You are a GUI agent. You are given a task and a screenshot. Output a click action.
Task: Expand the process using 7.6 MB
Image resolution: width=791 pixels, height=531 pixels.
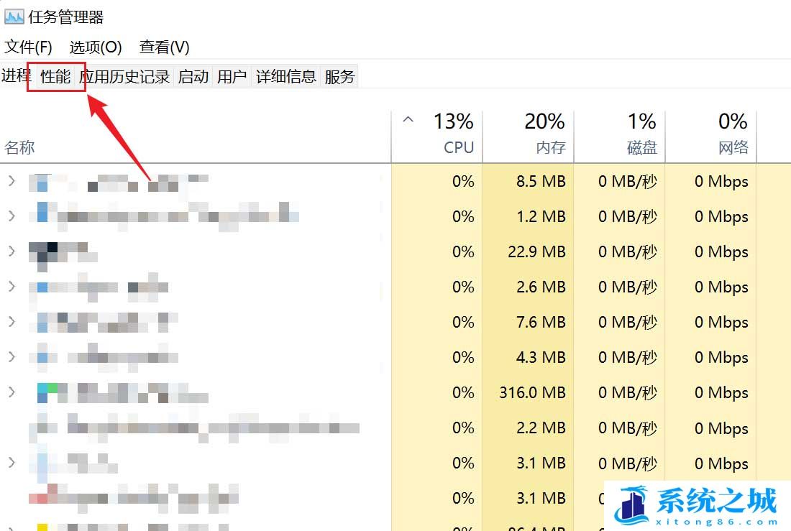(x=12, y=322)
